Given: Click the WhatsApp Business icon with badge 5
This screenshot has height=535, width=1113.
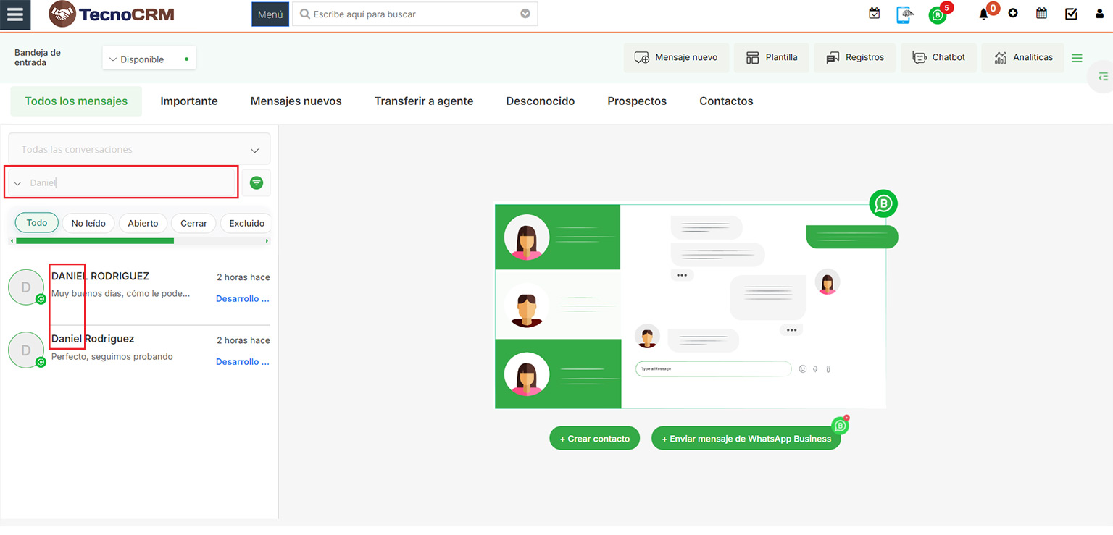Looking at the screenshot, I should [938, 15].
